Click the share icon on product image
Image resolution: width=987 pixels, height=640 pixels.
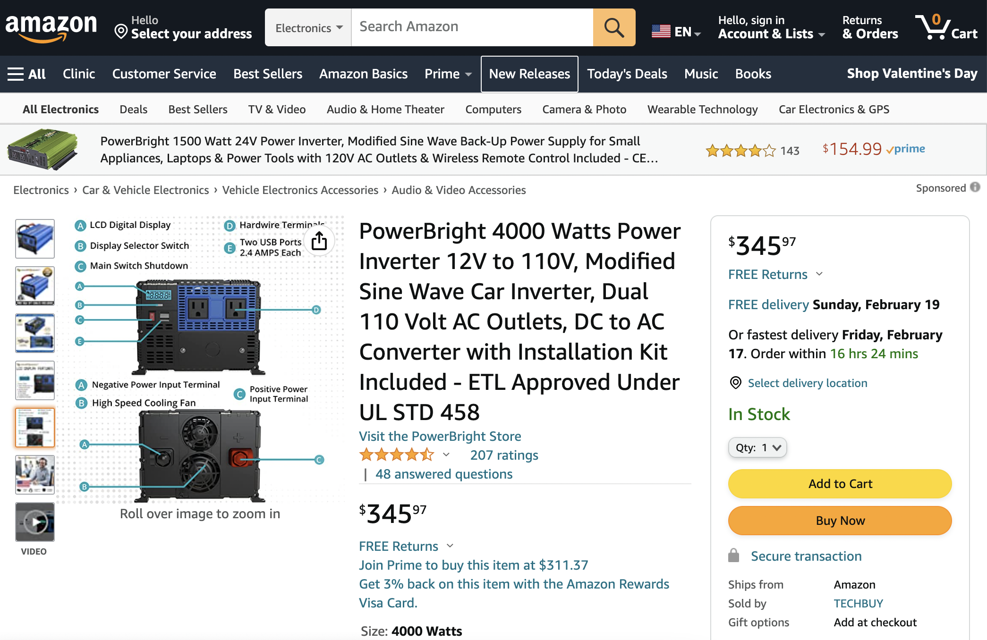[319, 241]
